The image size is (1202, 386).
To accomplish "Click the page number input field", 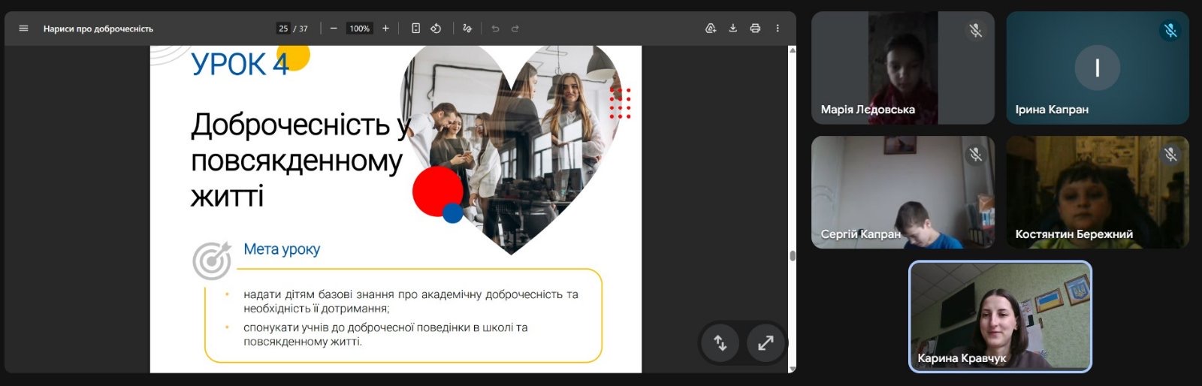I will click(283, 29).
